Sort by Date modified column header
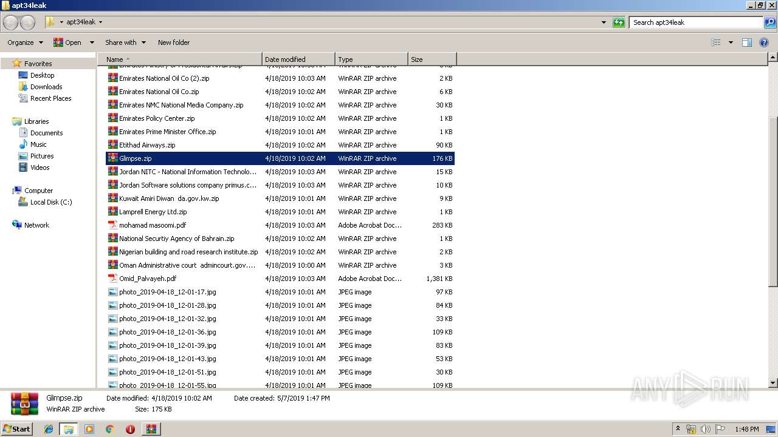The height and width of the screenshot is (437, 778). (x=298, y=59)
